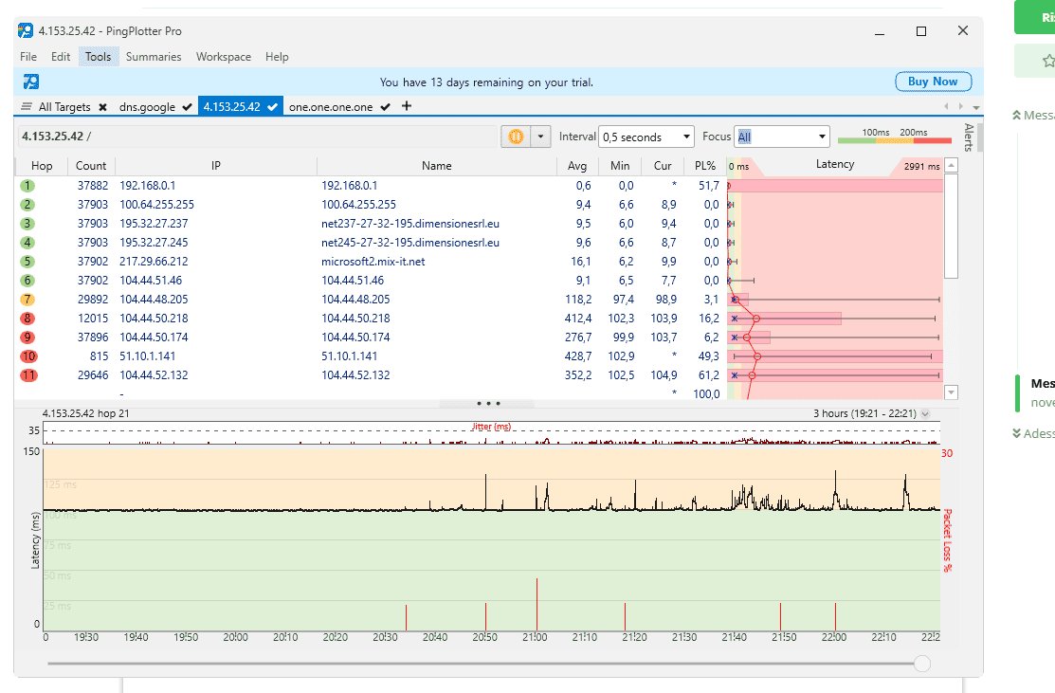Image resolution: width=1055 pixels, height=693 pixels.
Task: Expand the 3 hours timeline range selector
Action: coord(925,413)
